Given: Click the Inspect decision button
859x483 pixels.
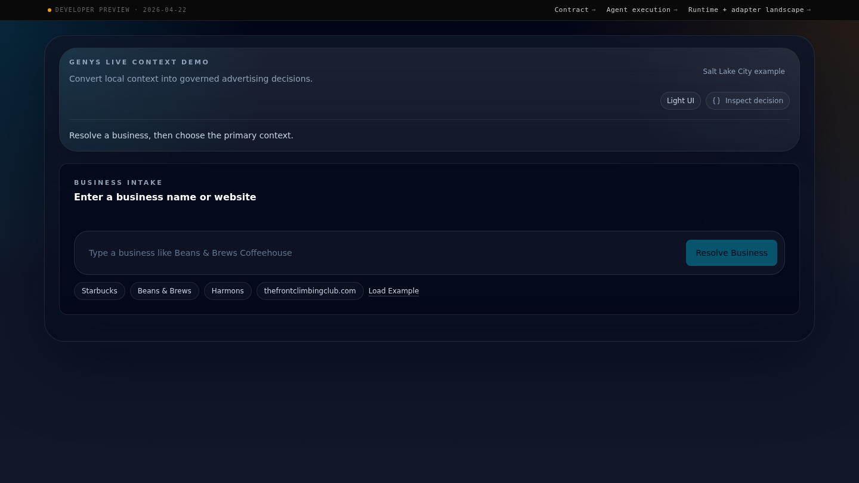Looking at the screenshot, I should tap(747, 101).
